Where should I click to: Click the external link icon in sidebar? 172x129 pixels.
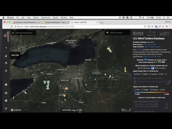tap(6, 108)
